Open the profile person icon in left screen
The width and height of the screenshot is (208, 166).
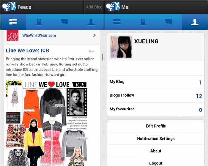click(91, 22)
